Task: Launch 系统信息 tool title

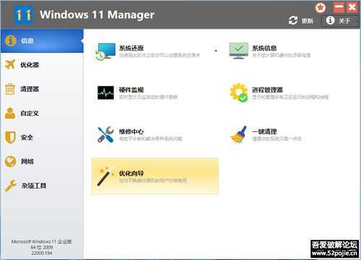Action: point(264,48)
